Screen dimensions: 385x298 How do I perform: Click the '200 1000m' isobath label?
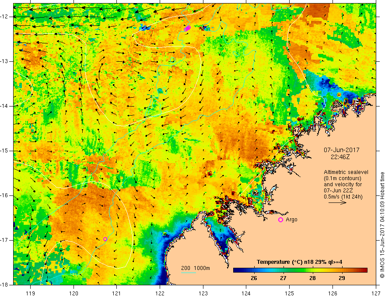(196, 268)
